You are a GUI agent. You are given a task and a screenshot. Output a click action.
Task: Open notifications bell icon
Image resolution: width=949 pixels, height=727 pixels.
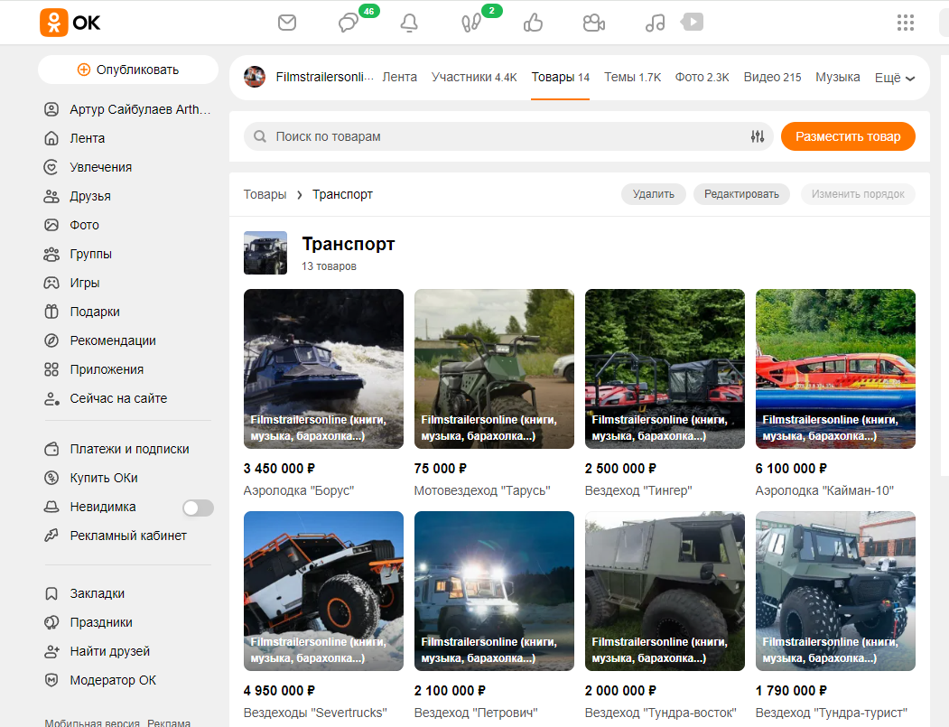(x=409, y=23)
